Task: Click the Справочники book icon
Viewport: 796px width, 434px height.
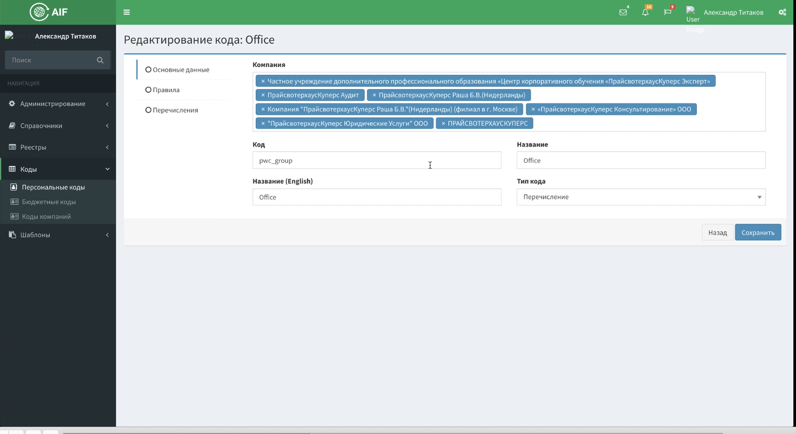Action: tap(12, 126)
